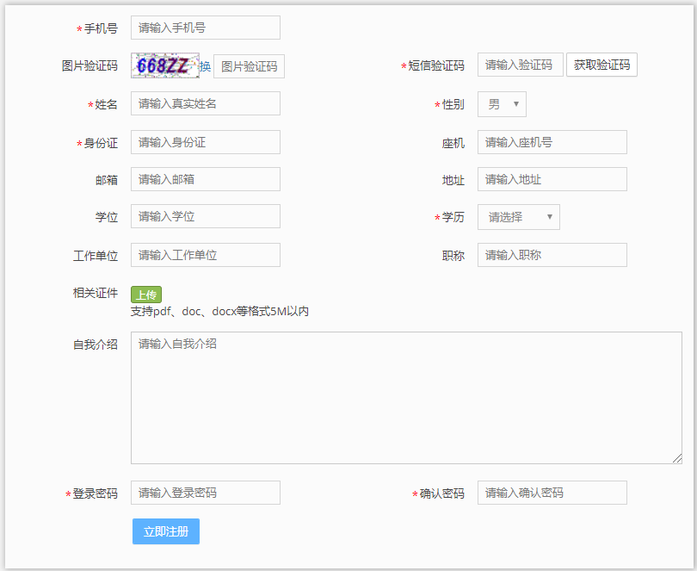Expand the 学历 education dropdown
This screenshot has height=571, width=697.
click(x=518, y=217)
